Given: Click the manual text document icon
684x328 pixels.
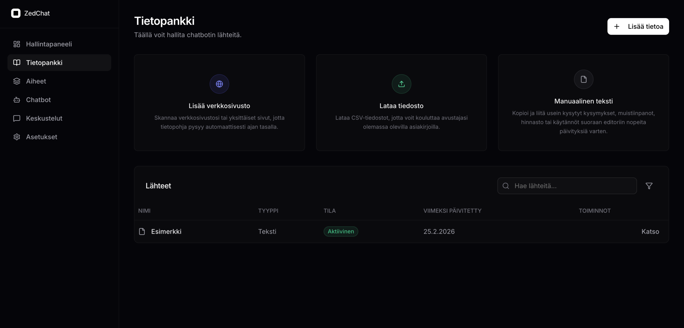Looking at the screenshot, I should (584, 79).
